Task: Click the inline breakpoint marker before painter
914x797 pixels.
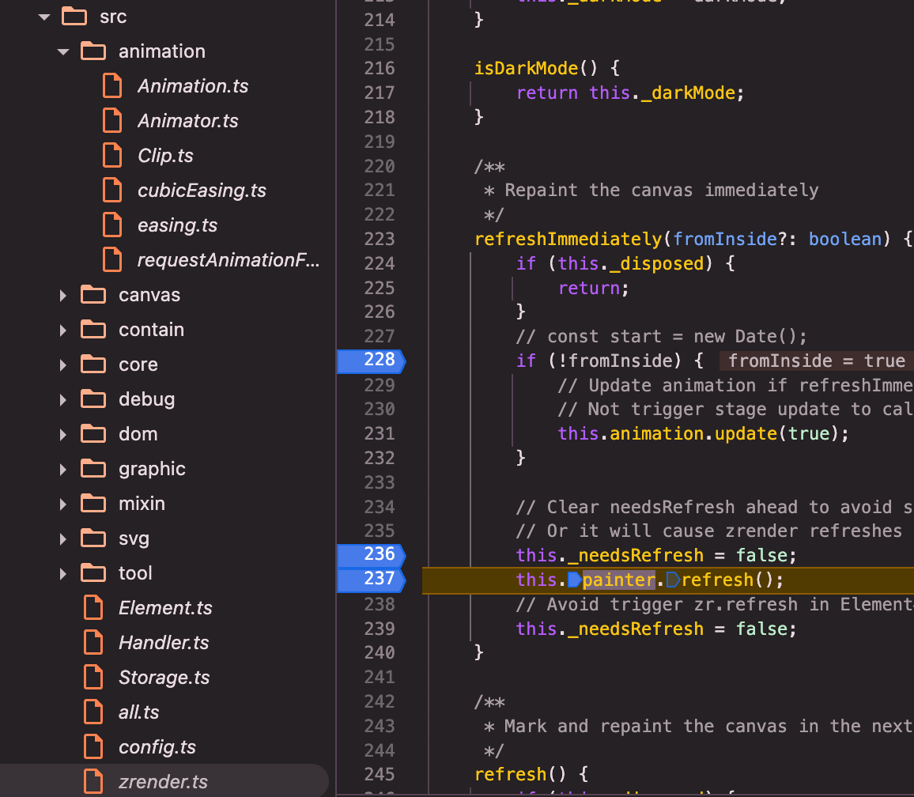Action: [574, 580]
